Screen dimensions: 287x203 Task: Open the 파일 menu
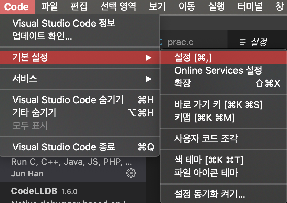pyautogui.click(x=49, y=6)
